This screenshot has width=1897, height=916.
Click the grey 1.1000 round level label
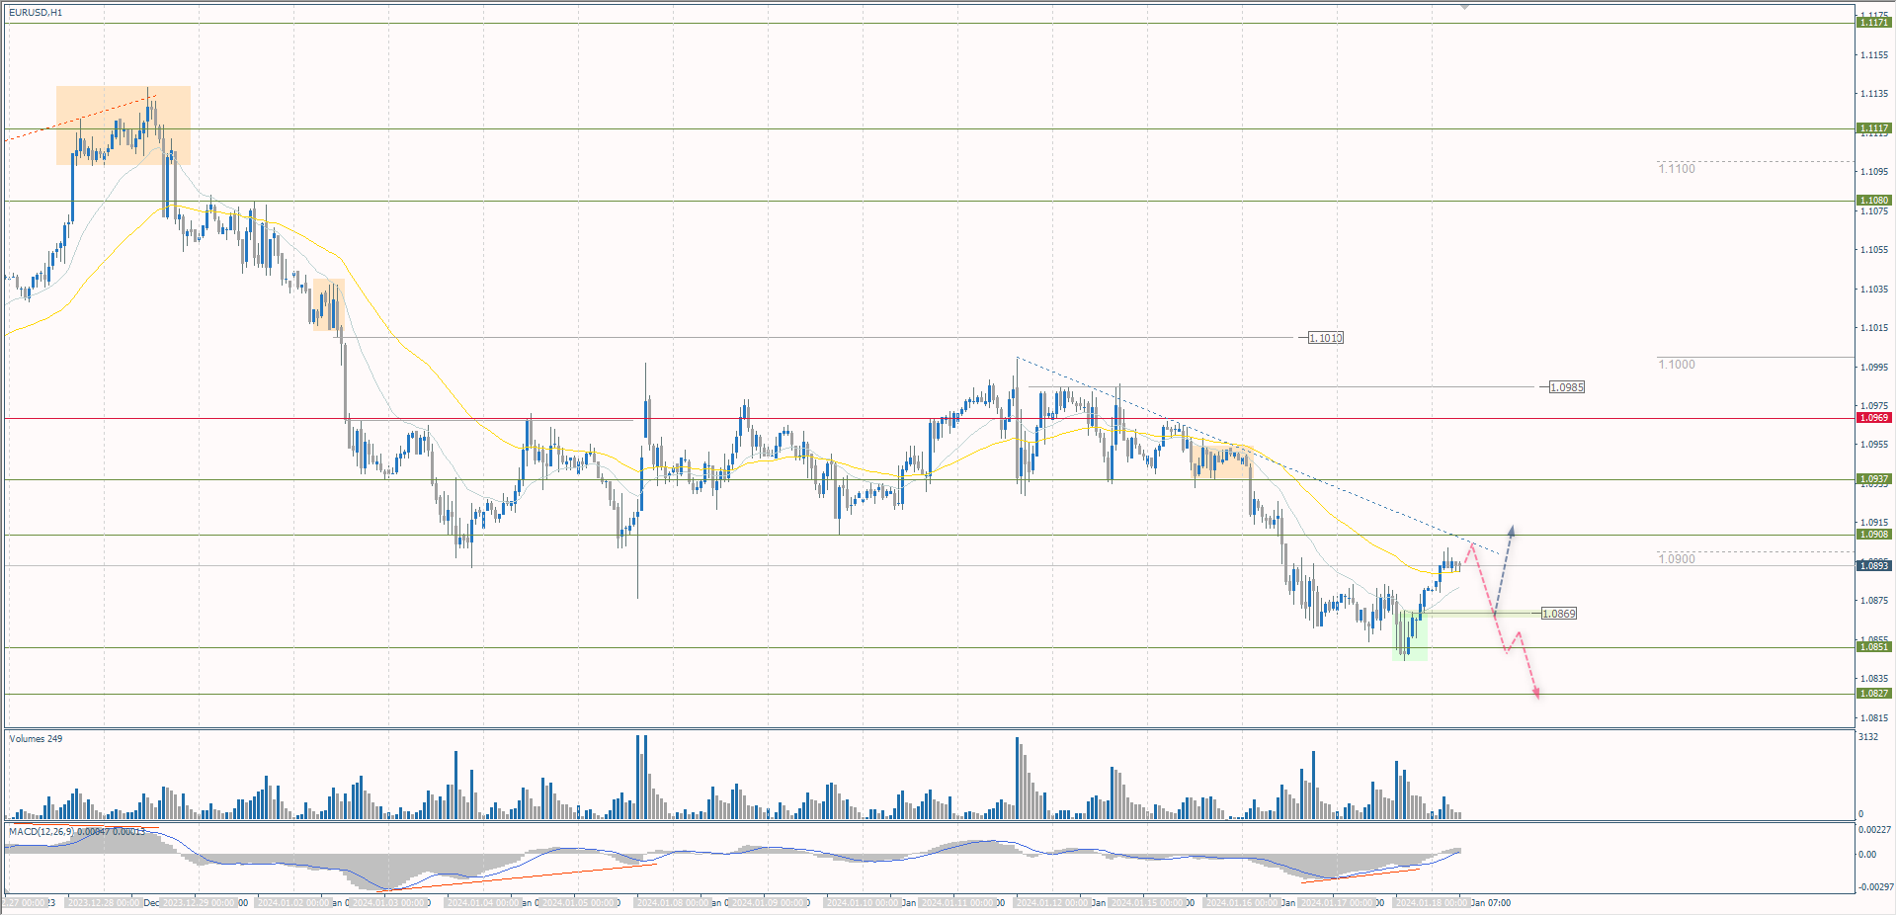tap(1677, 365)
